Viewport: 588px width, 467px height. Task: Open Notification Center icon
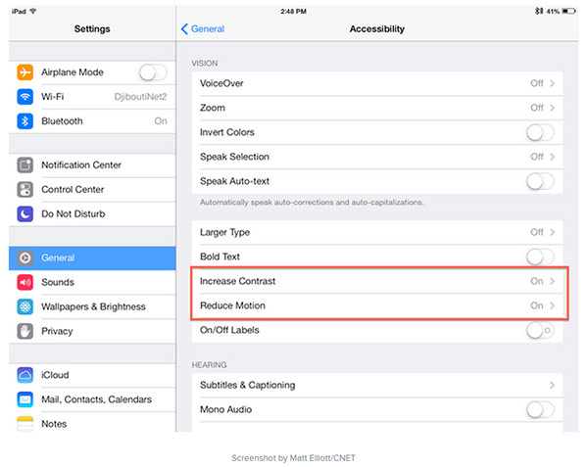pos(25,164)
